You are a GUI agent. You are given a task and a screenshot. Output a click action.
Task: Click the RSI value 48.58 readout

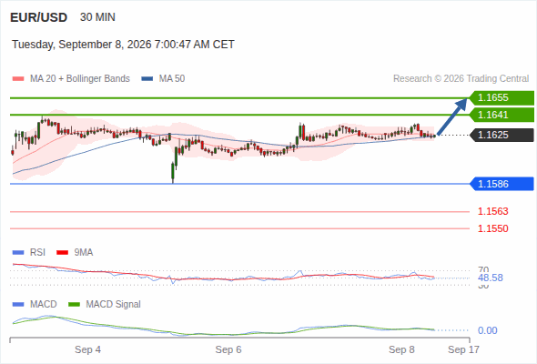tap(490, 278)
